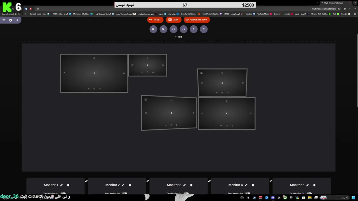Delete Monitor 5 with its trash icon
The width and height of the screenshot is (358, 201).
pyautogui.click(x=314, y=185)
